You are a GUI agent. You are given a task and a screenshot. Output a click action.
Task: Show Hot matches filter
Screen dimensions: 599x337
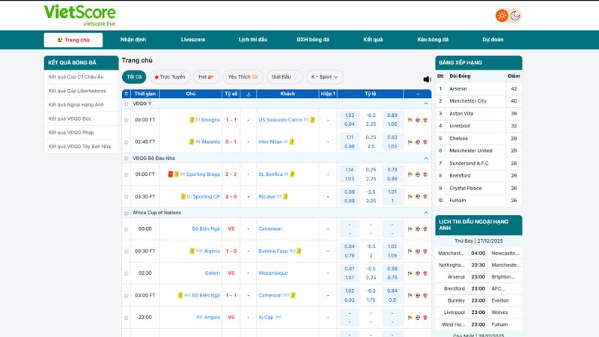(x=207, y=77)
